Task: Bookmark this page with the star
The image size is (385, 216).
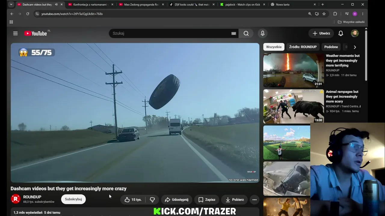Action: [x=324, y=14]
